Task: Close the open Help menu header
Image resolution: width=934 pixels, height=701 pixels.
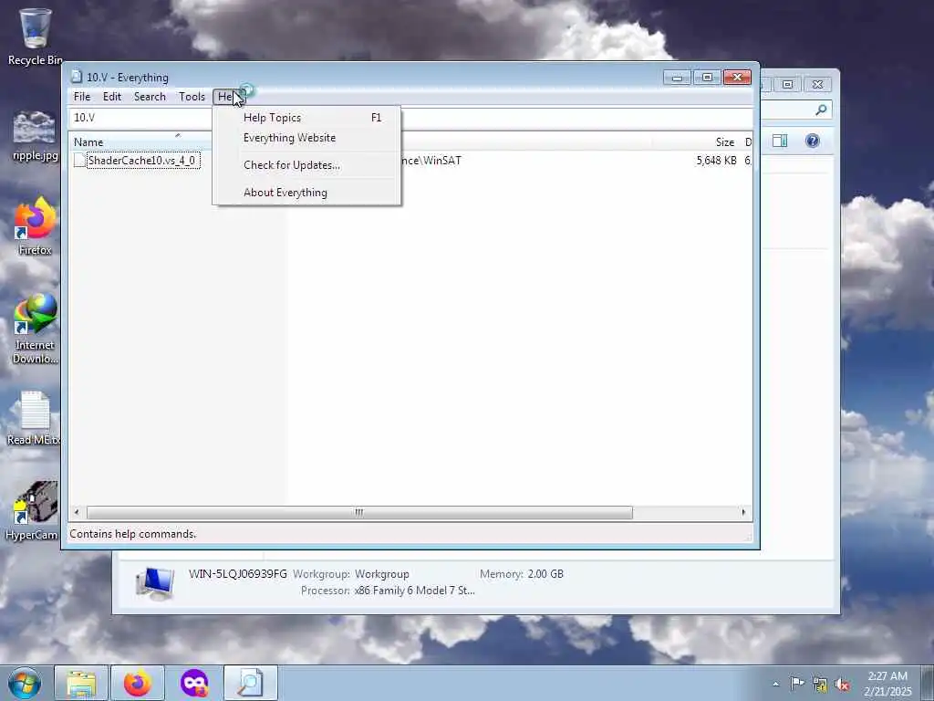Action: click(228, 97)
